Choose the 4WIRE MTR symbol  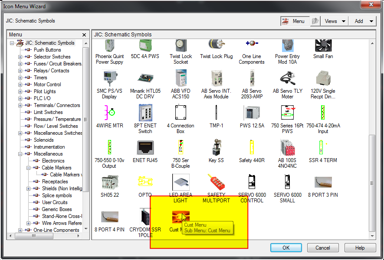(x=109, y=113)
